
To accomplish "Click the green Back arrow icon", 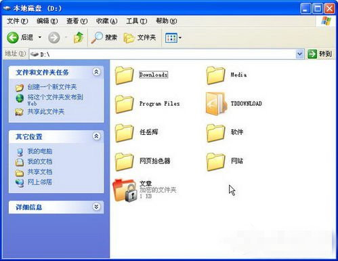I will click(12, 37).
